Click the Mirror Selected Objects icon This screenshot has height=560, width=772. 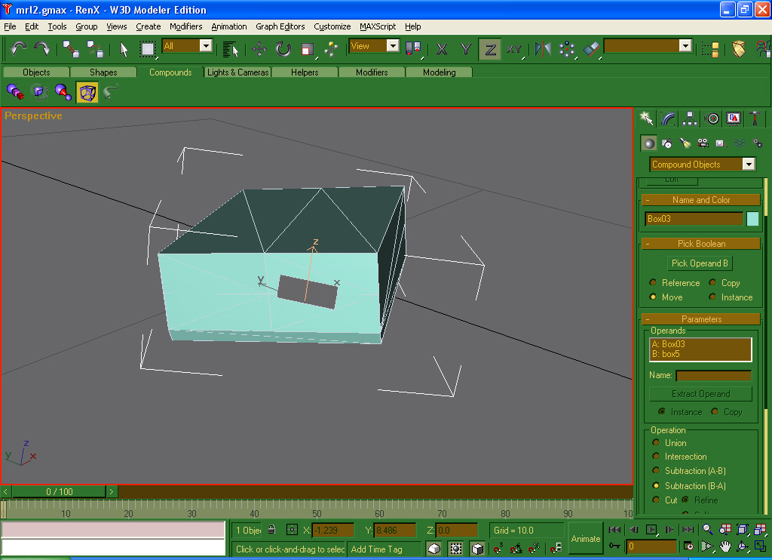543,49
